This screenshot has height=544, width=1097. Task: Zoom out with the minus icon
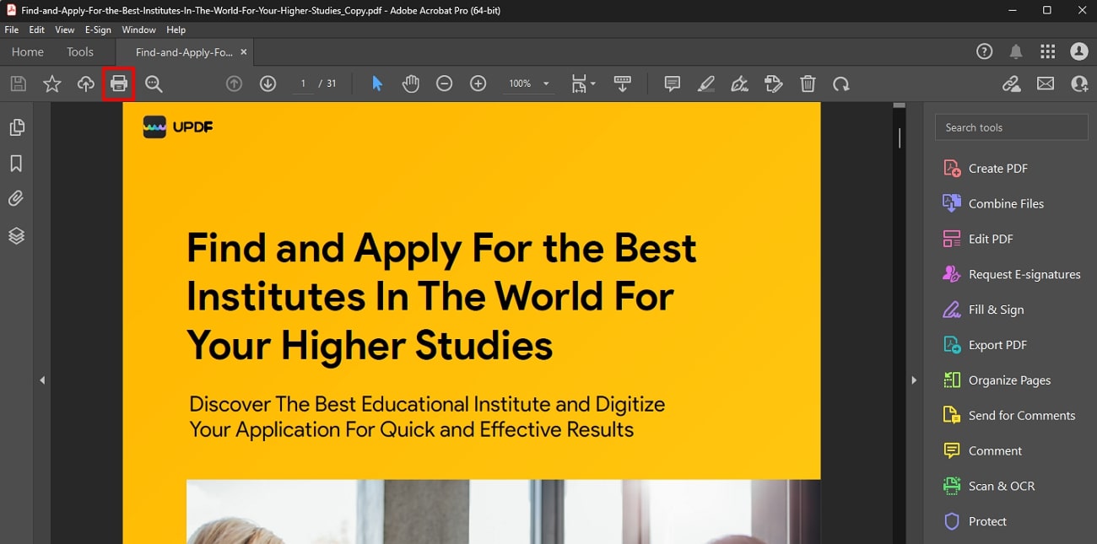click(445, 83)
